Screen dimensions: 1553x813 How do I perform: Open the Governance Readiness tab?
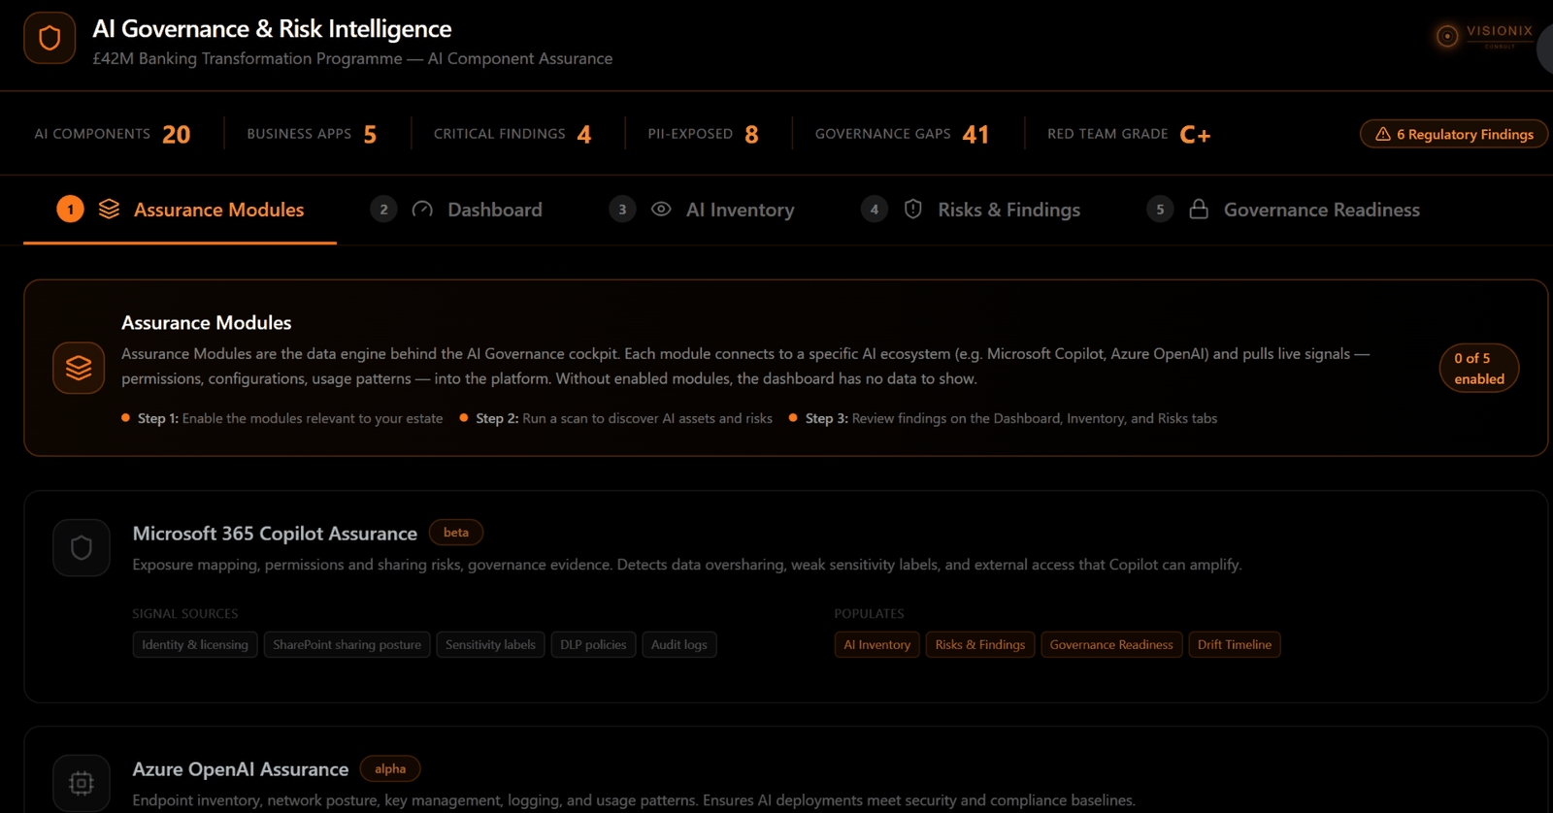[x=1283, y=210]
